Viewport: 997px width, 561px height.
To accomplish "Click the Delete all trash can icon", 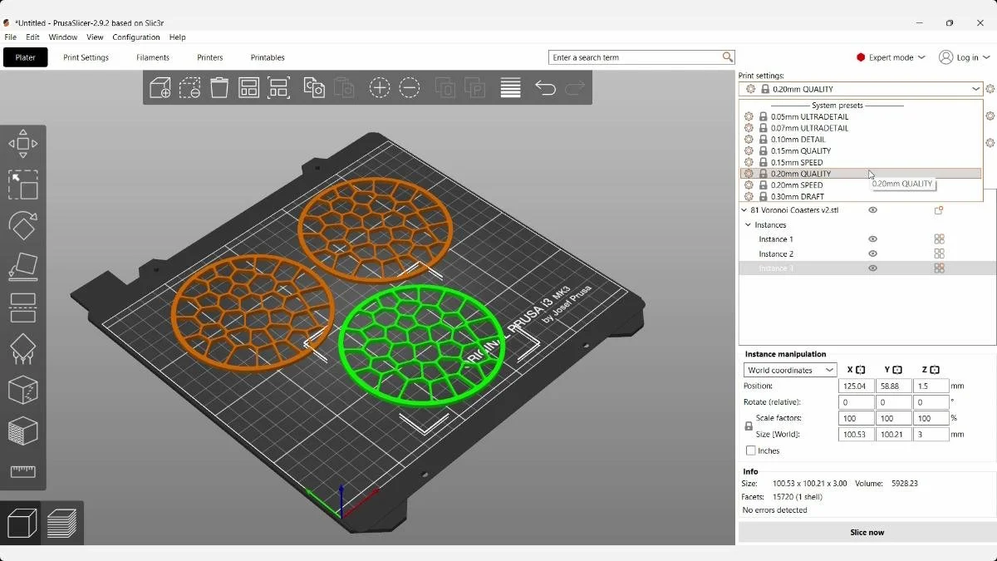I will (x=219, y=88).
